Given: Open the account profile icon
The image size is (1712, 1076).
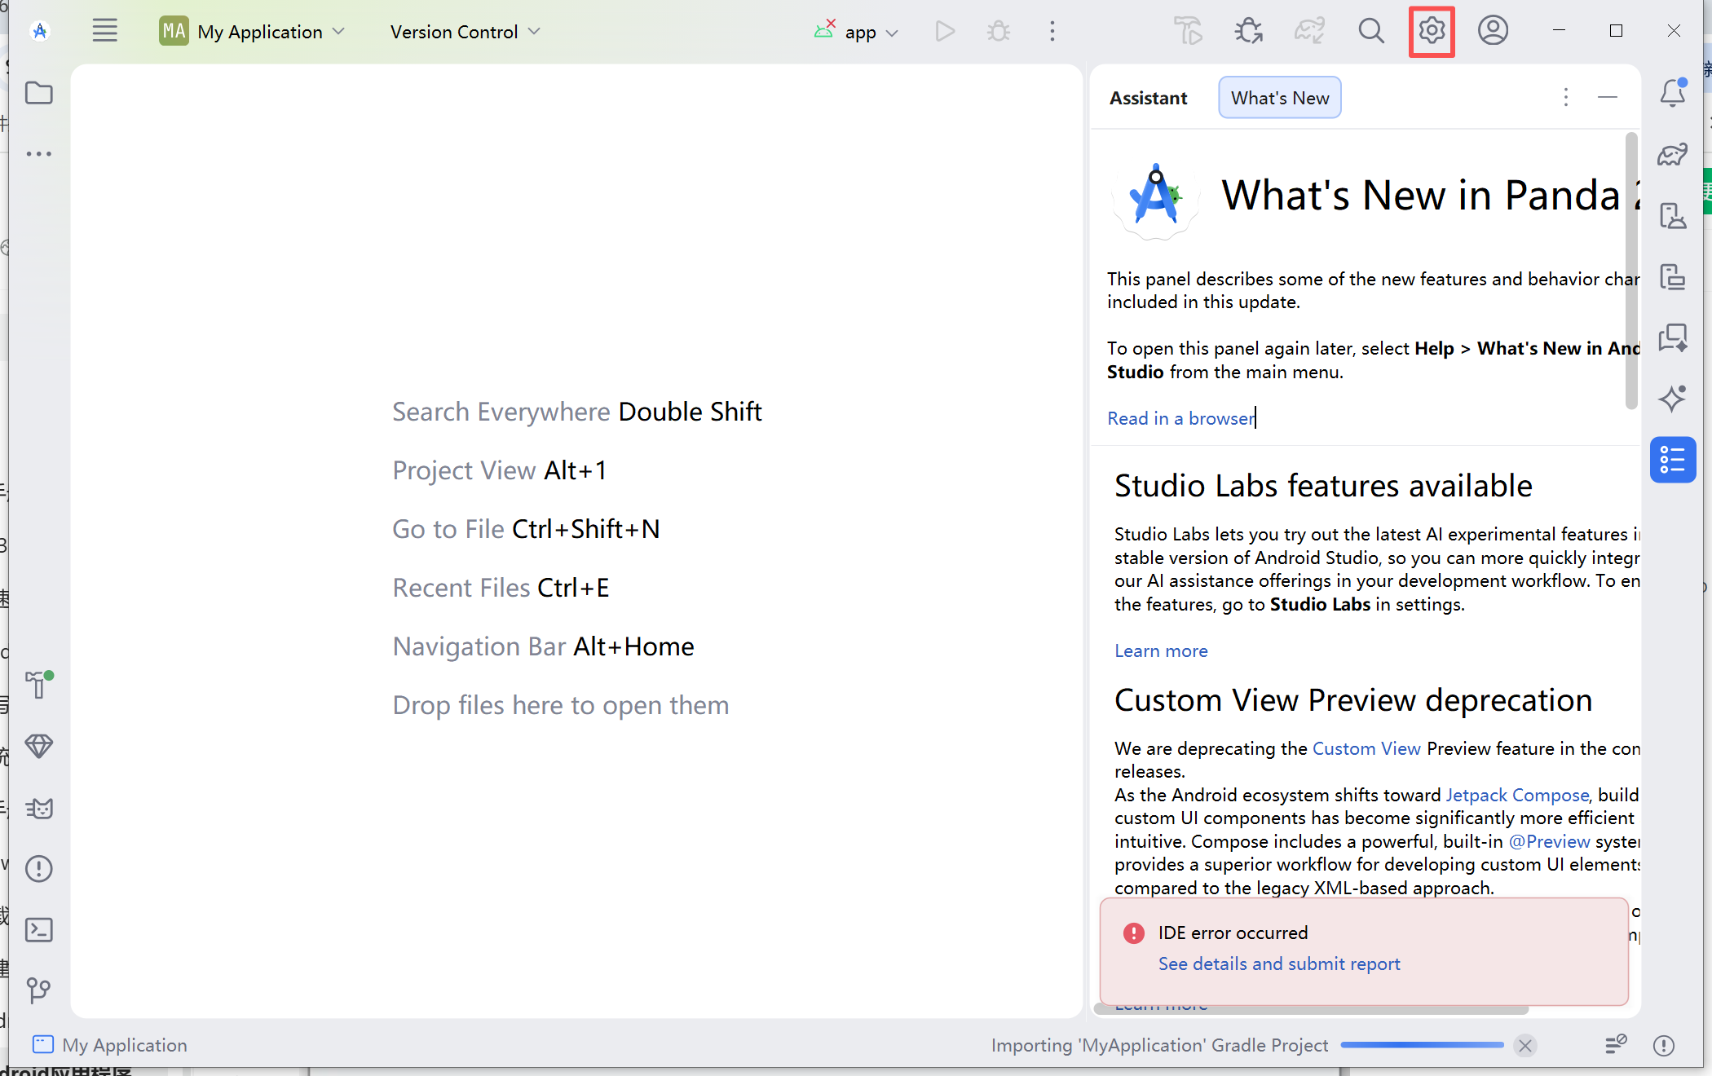Looking at the screenshot, I should coord(1493,31).
